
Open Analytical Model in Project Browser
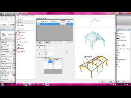[121, 45]
